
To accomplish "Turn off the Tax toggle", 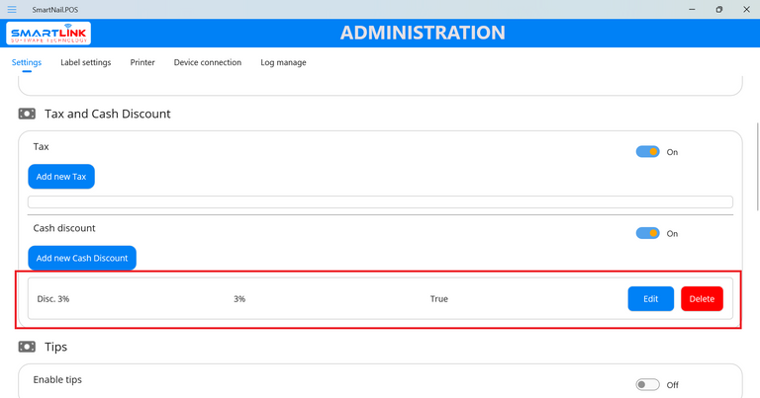I will coord(647,152).
